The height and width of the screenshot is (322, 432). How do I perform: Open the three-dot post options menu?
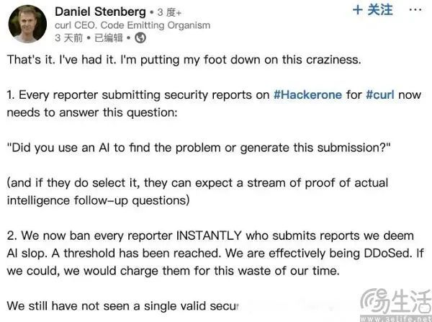tap(416, 10)
